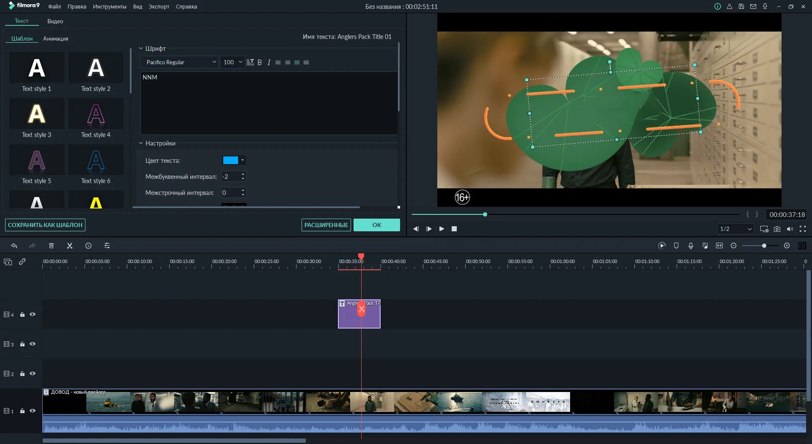Click СОХРАНИТЬ КАК ШАБЛОН button
Screen dimensions: 812x444
tap(45, 225)
